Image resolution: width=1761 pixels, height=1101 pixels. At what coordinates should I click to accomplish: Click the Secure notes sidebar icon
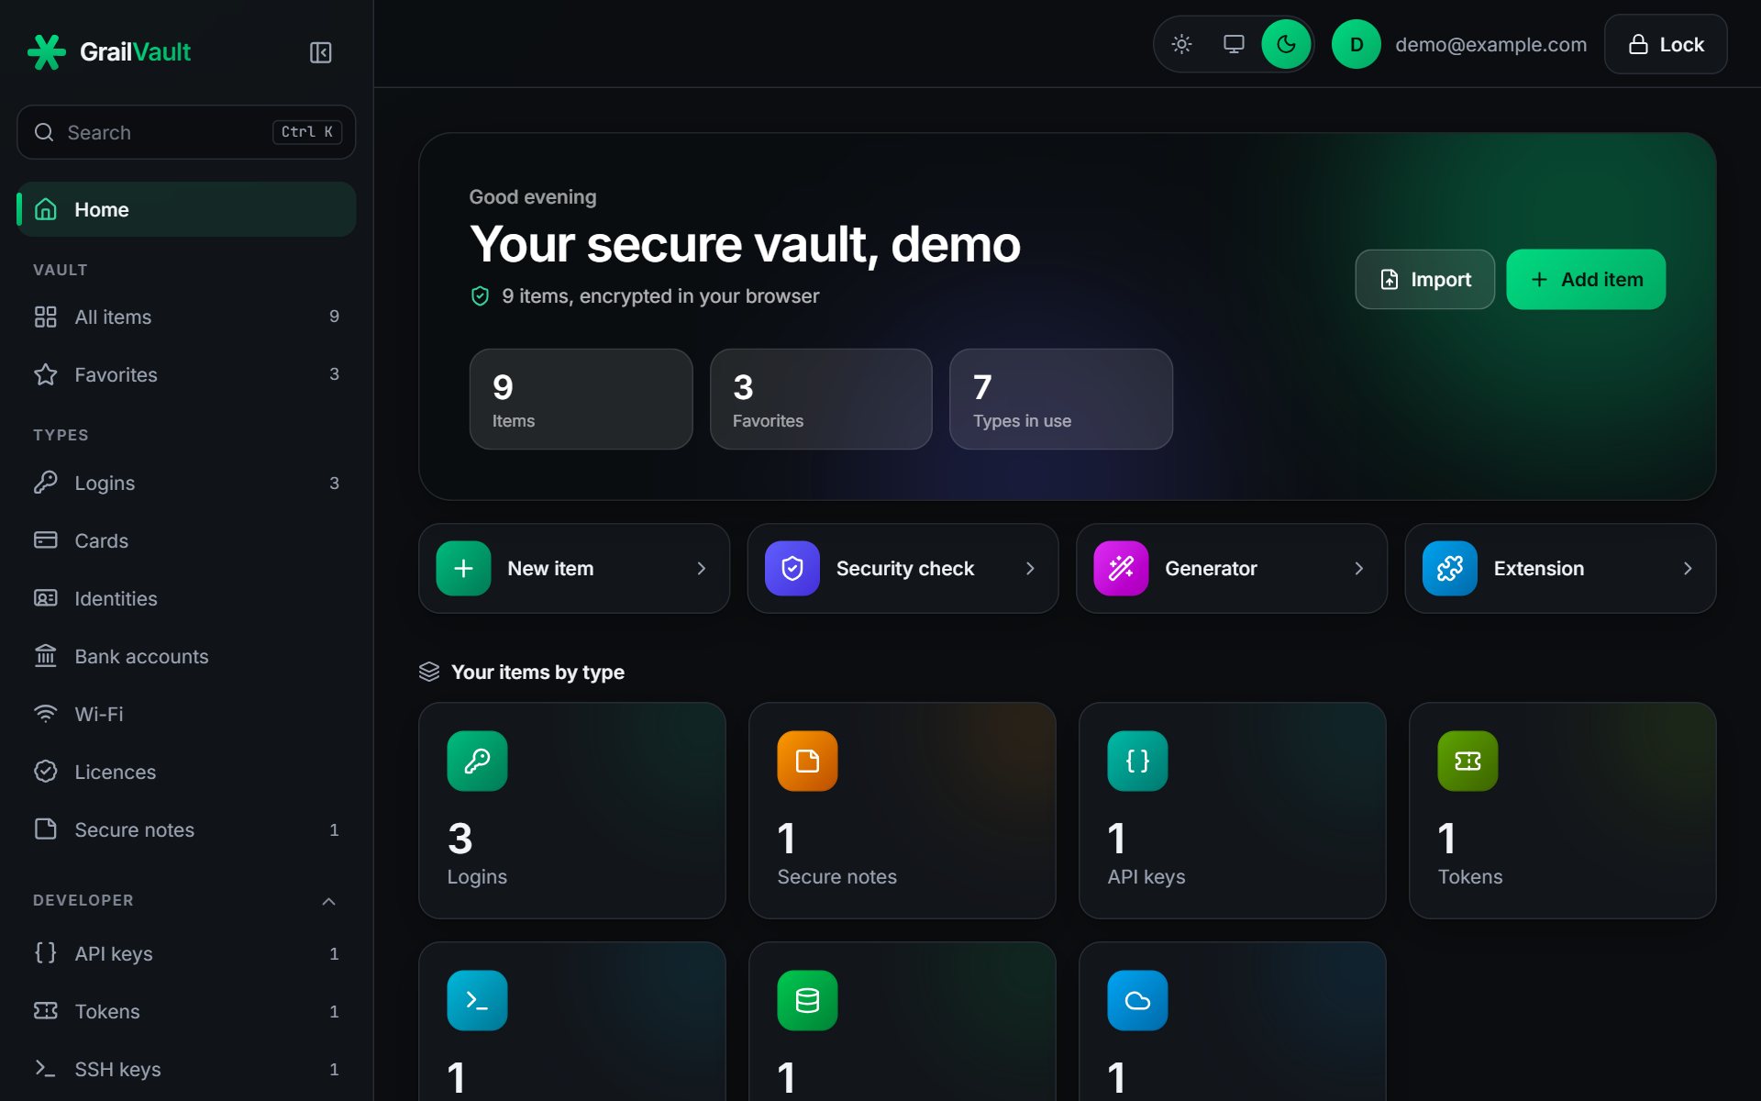pos(45,829)
